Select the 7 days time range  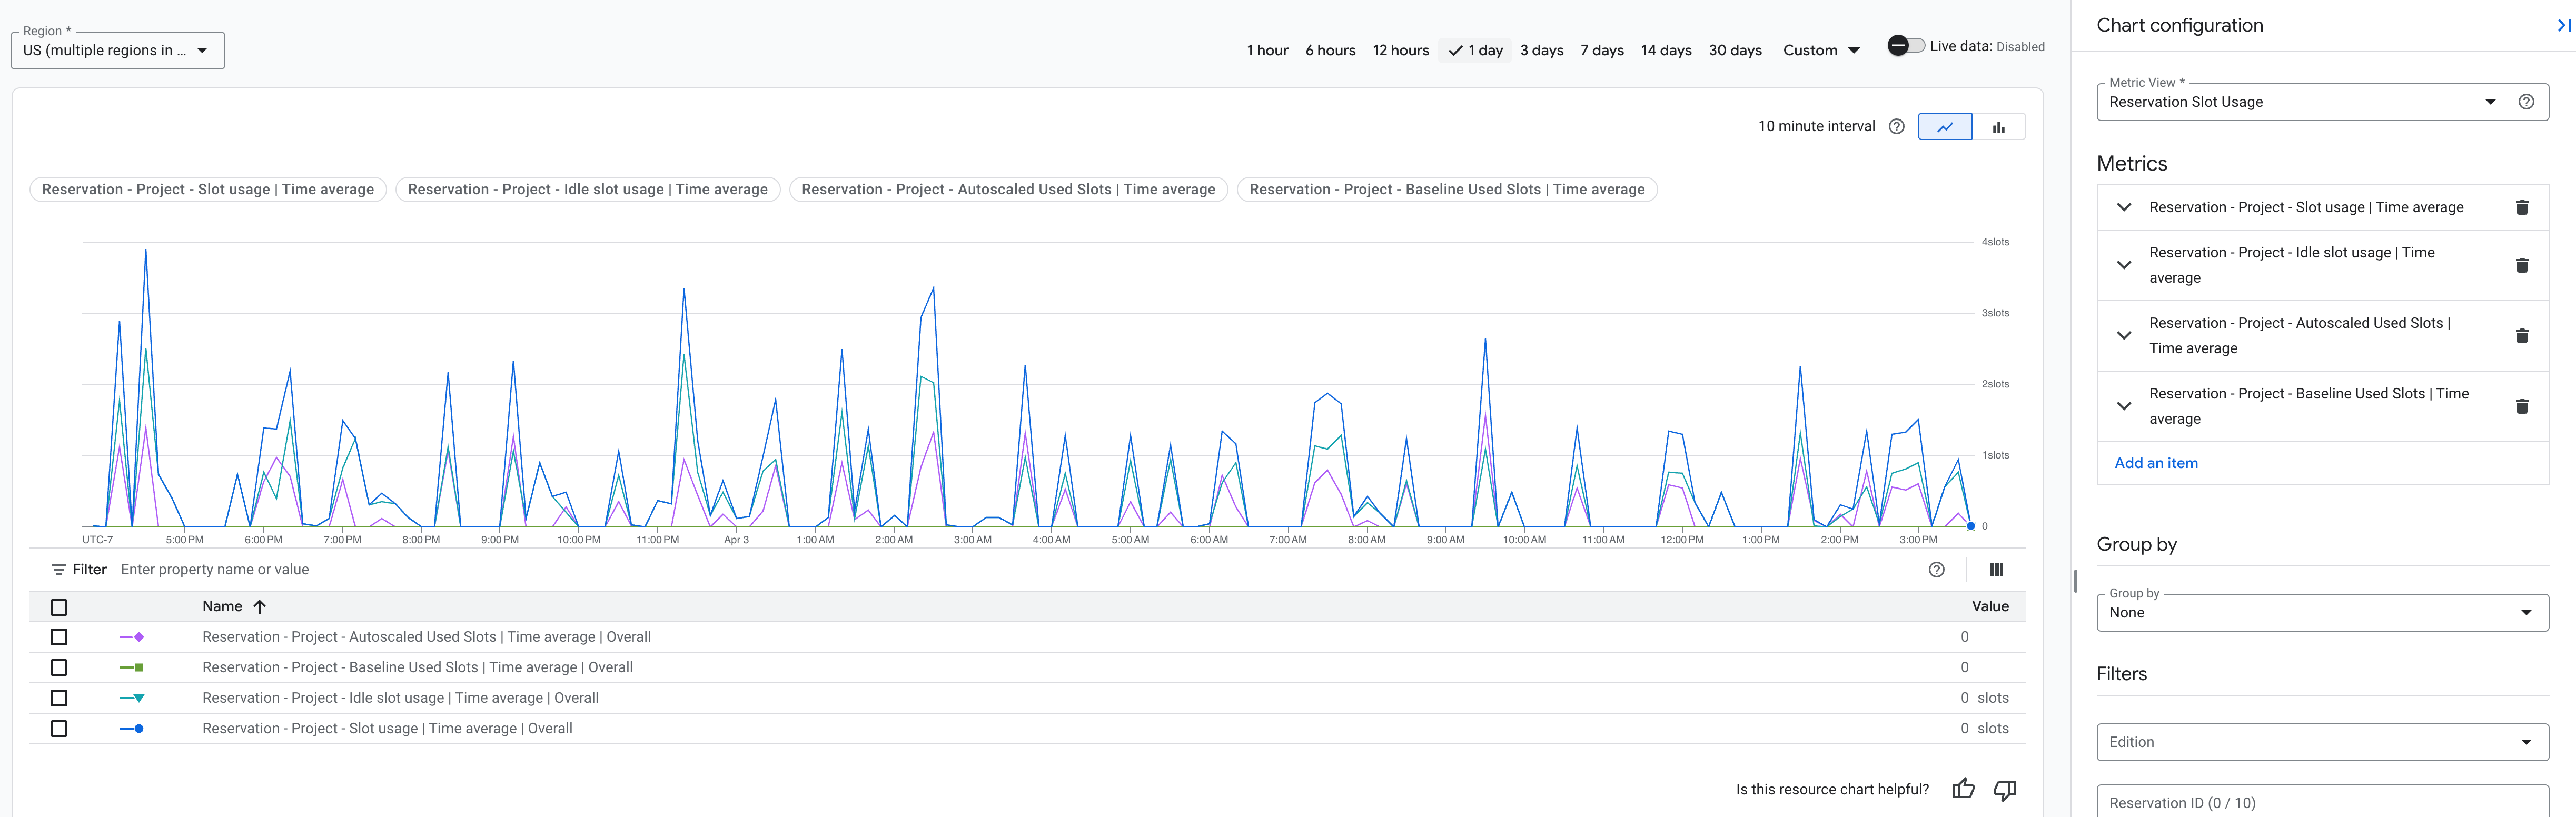point(1601,50)
